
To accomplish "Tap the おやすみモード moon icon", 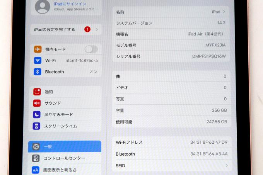I will click(x=37, y=115).
